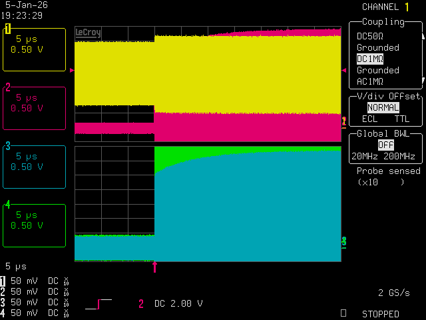Screen dimensions: 426x320
Task: Open the yellow channel 1 trace descriptor
Action: (x=35, y=49)
